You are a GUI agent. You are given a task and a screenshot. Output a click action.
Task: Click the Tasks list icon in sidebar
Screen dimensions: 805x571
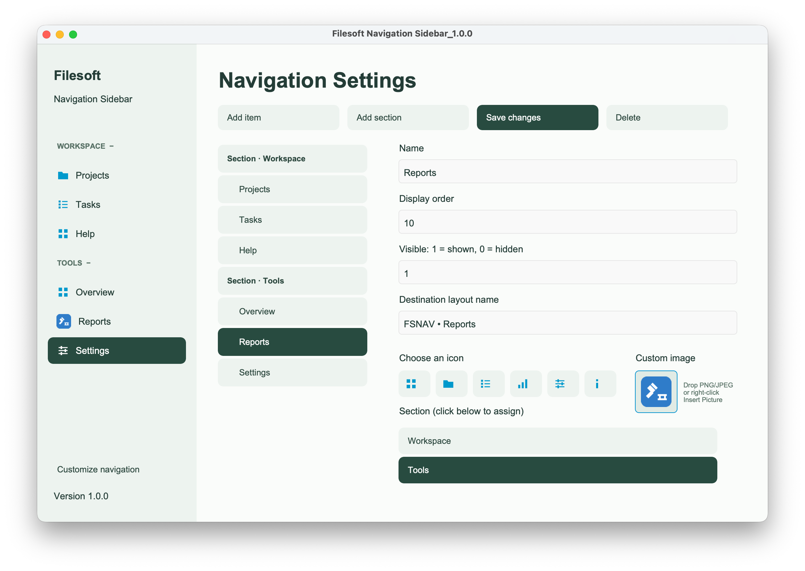[x=63, y=204]
